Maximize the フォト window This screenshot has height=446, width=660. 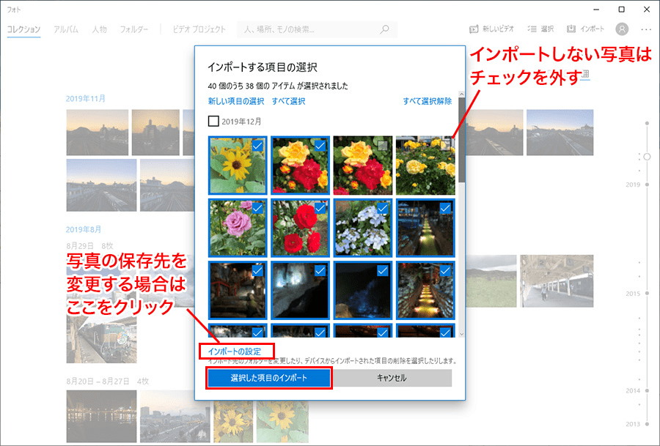[621, 10]
